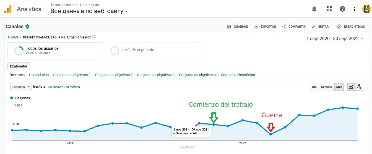Screen dimensions: 372x154
Task: Open the Organic Search channel dropdown
Action: [x=94, y=37]
